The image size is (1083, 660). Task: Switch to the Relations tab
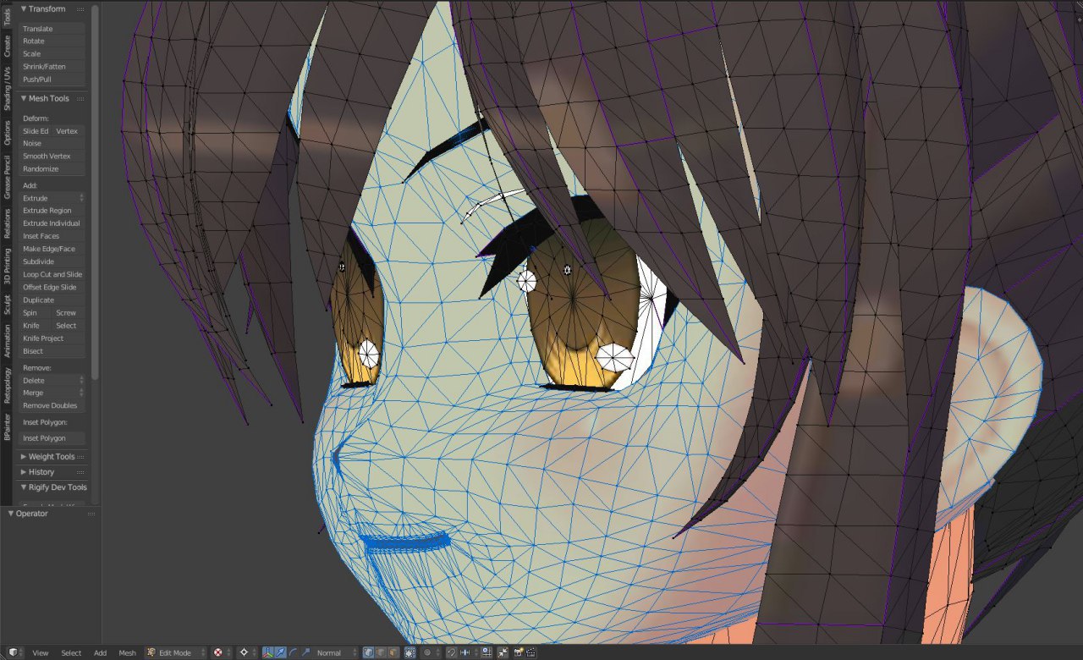tap(7, 223)
